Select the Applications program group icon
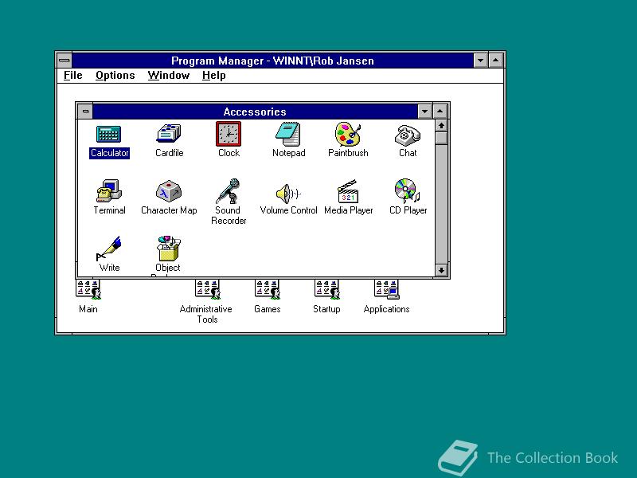The image size is (637, 478). coord(387,289)
